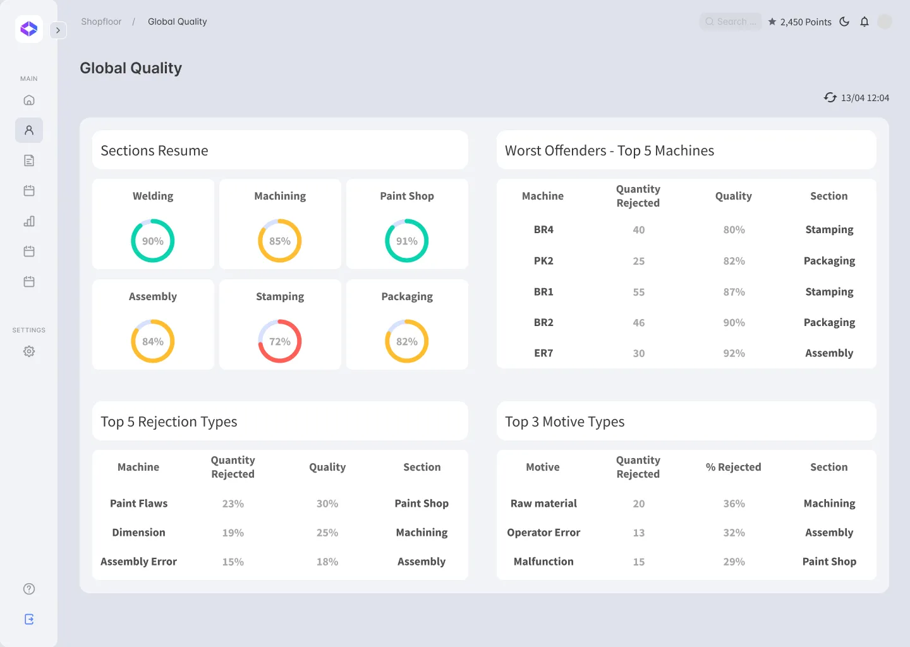Open the bar chart analytics icon
Viewport: 910px width, 647px height.
point(29,221)
